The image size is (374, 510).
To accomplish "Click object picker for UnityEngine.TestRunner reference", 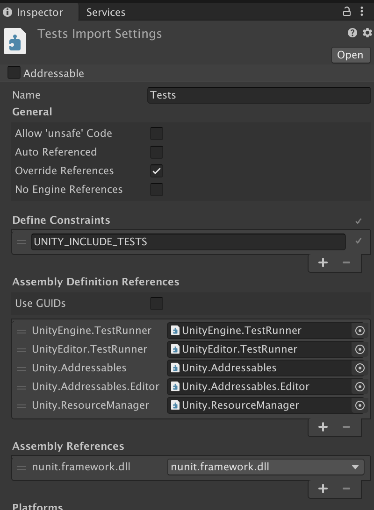I will pos(360,331).
